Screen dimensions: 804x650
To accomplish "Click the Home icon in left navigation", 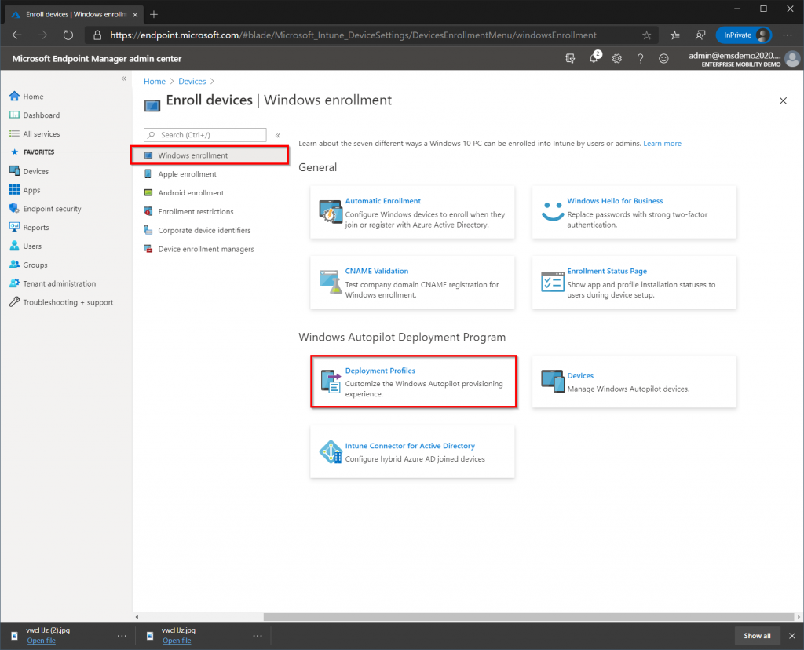I will [14, 96].
